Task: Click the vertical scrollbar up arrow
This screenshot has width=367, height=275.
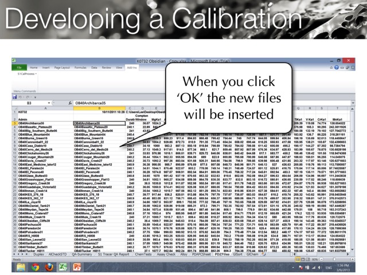Action: 352,109
